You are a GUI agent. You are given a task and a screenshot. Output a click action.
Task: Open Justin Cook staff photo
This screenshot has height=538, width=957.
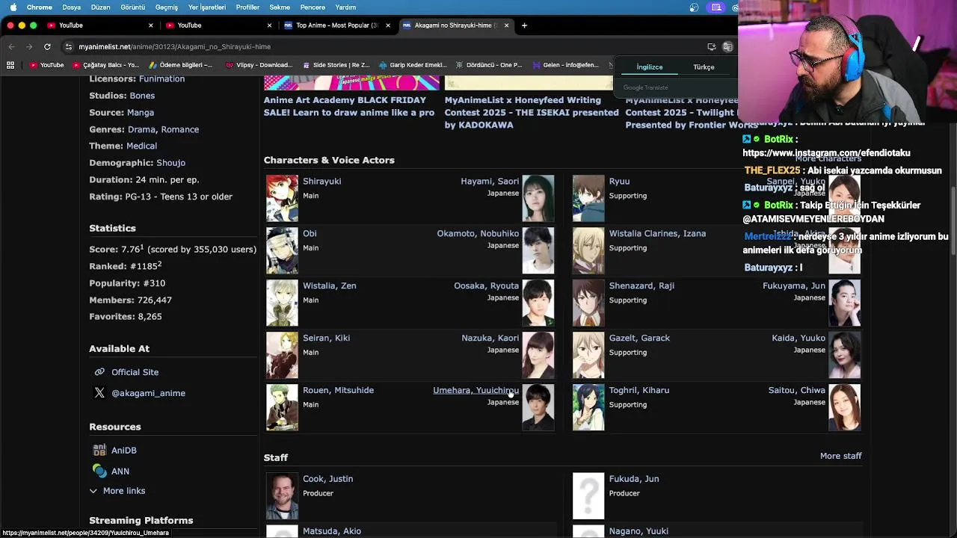(x=282, y=496)
